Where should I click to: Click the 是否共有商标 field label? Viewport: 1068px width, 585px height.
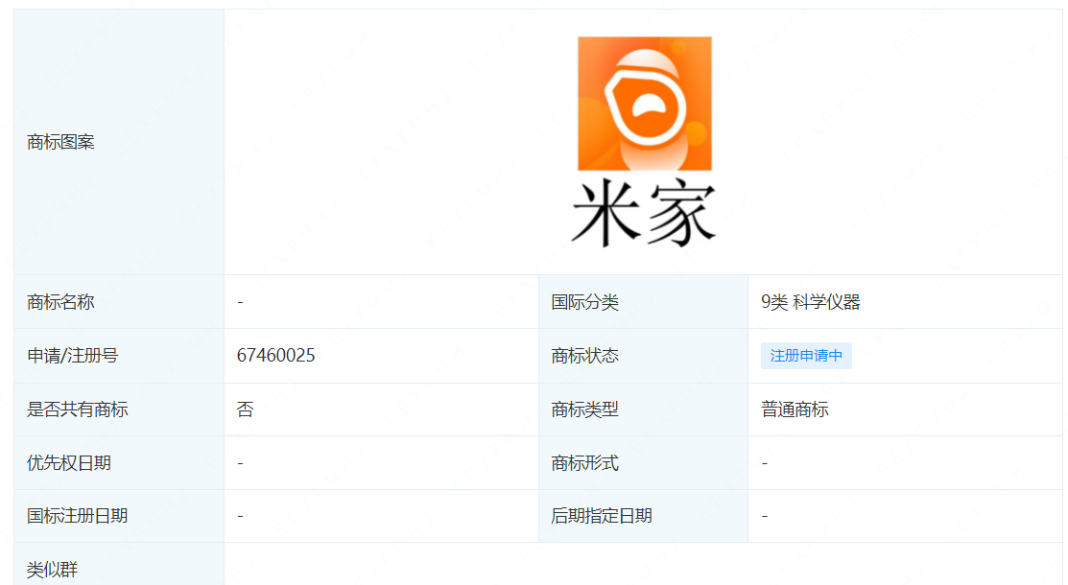(78, 409)
